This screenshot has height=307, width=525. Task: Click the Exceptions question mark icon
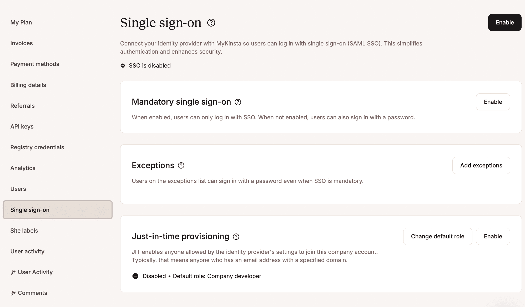(181, 165)
